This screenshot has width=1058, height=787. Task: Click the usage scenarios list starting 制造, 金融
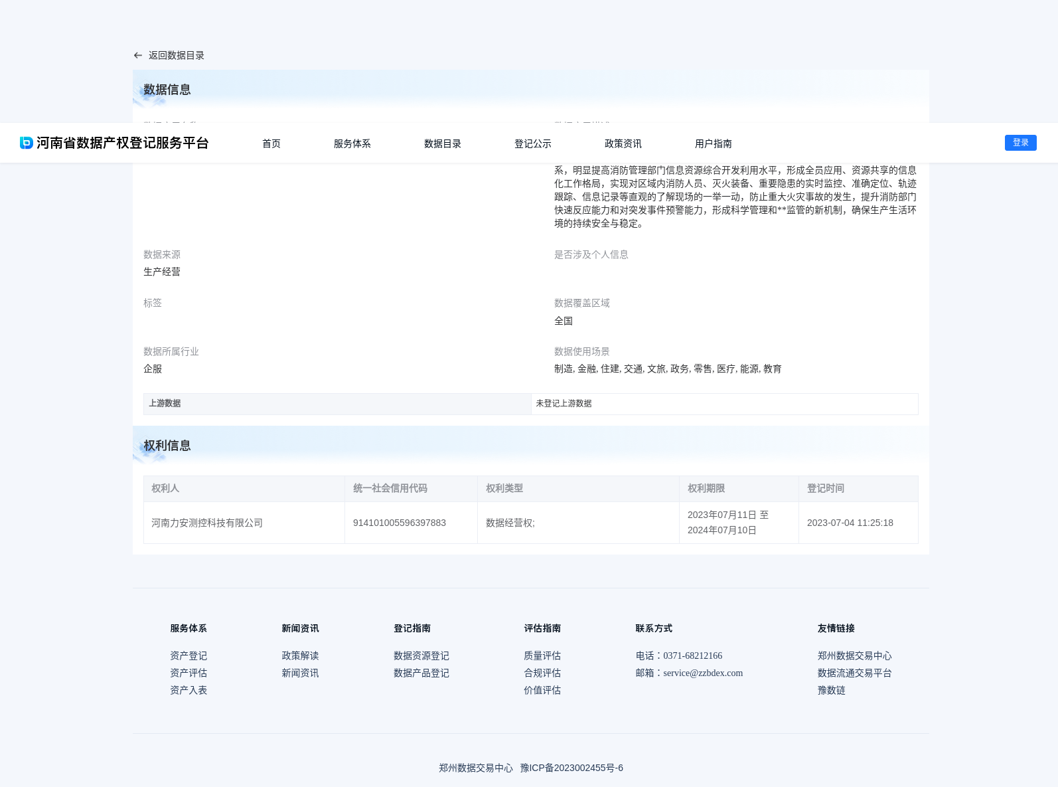coord(668,369)
